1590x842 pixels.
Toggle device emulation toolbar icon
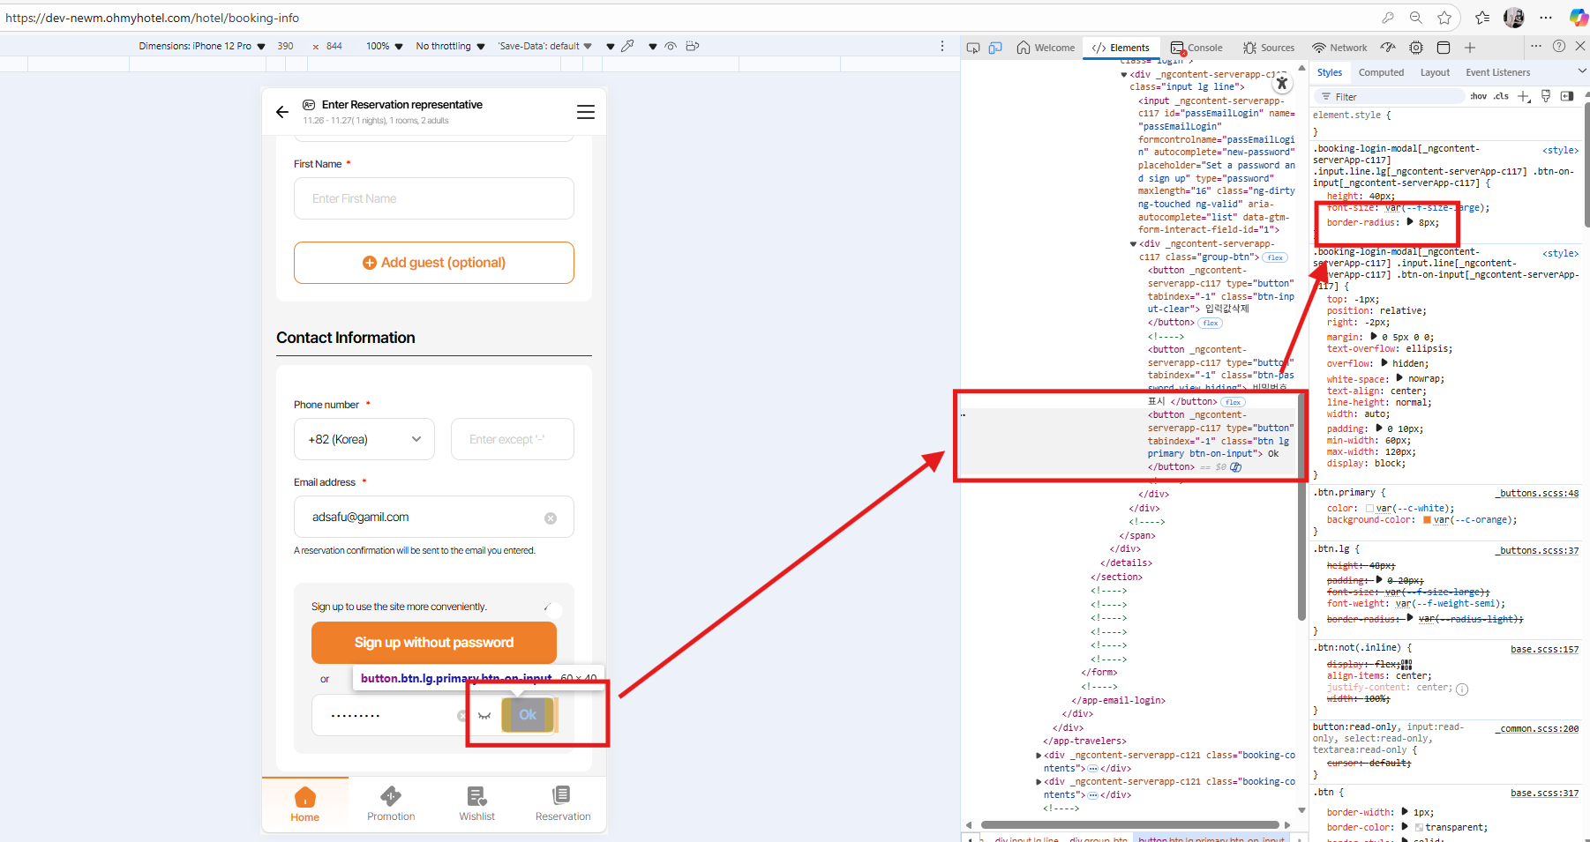point(995,48)
